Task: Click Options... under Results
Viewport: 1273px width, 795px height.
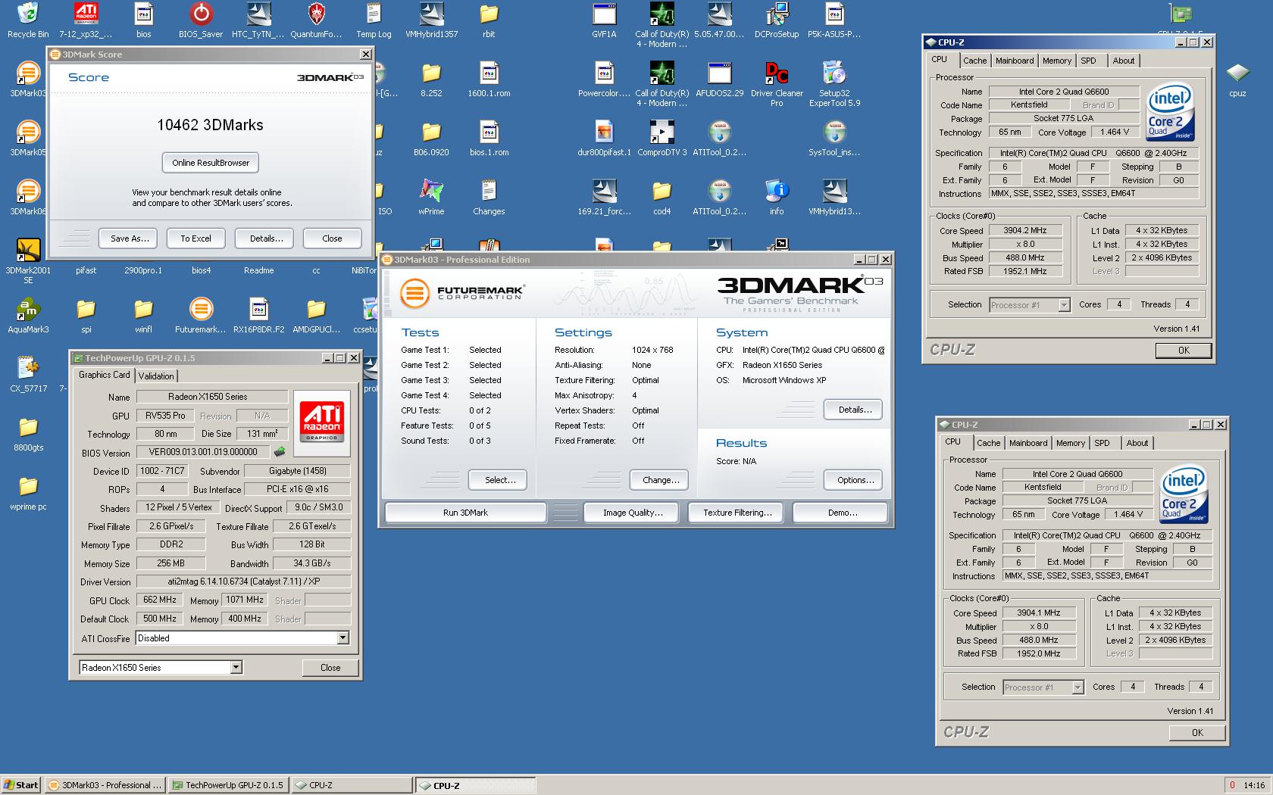Action: point(853,480)
